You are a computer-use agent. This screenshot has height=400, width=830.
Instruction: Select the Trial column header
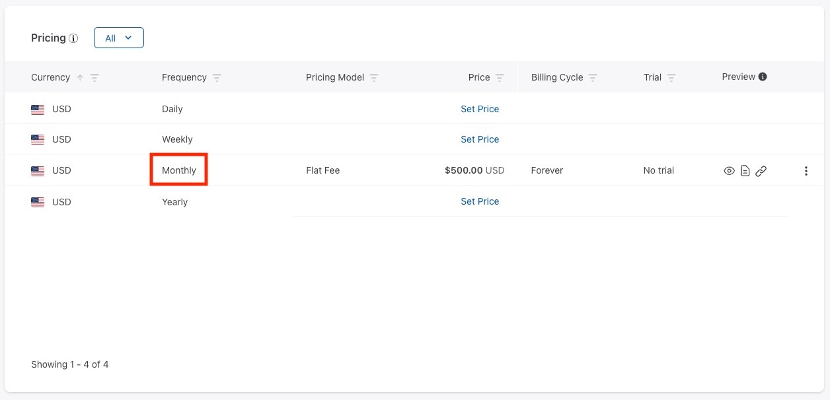(652, 77)
